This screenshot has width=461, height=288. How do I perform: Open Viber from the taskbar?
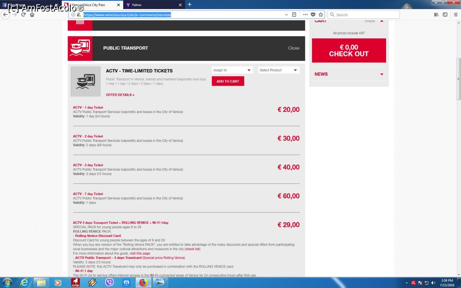pyautogui.click(x=109, y=283)
